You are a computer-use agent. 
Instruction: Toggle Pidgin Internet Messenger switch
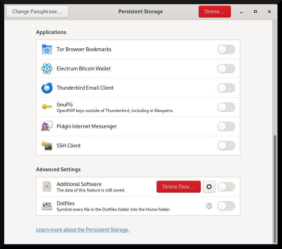226,126
